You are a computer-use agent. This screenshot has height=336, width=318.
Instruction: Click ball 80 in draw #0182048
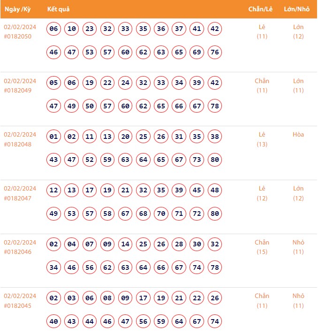[215, 160]
